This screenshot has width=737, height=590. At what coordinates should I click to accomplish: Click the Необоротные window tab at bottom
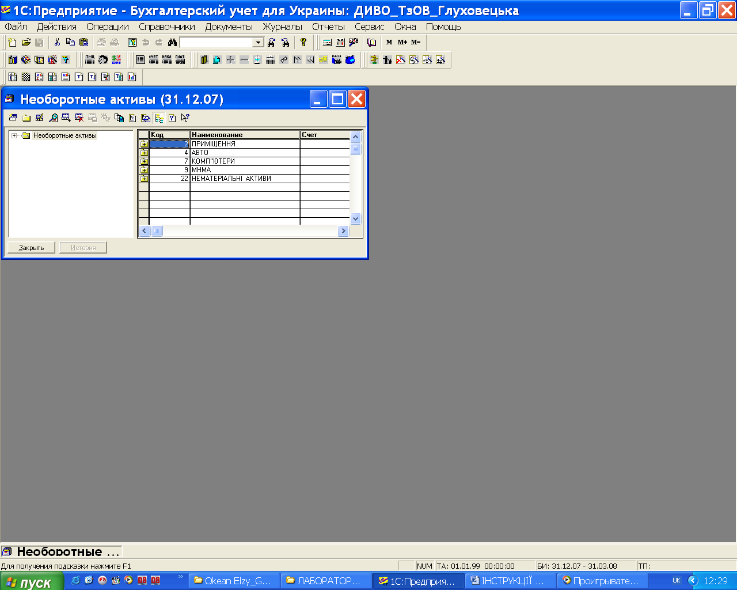click(x=62, y=551)
